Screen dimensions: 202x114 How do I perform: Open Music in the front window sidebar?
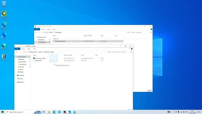(21, 69)
